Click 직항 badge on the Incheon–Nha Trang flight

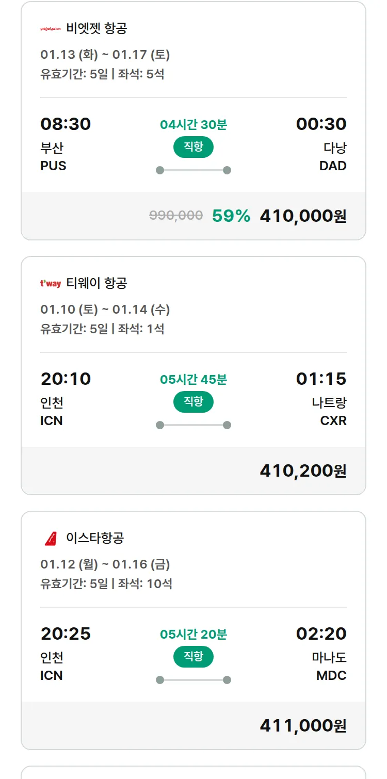tap(193, 402)
